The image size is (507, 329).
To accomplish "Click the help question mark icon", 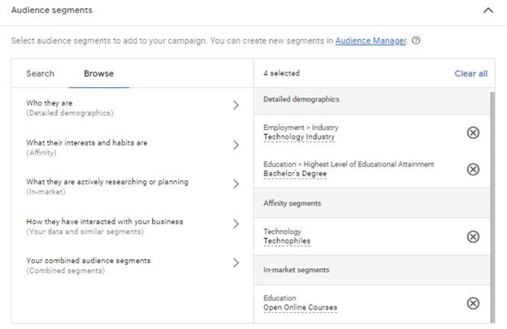I will tap(416, 41).
